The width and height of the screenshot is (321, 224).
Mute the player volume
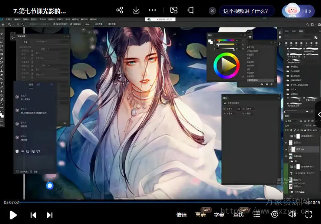(x=292, y=214)
